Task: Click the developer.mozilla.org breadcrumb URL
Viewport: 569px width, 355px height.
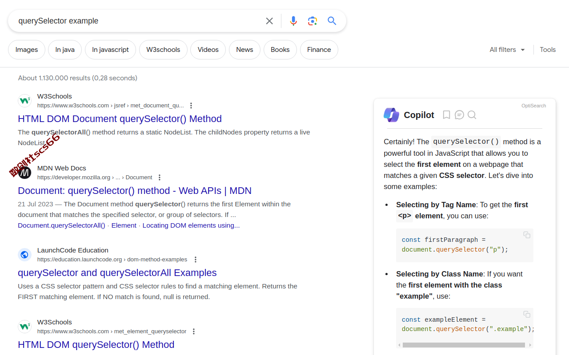Action: 95,177
